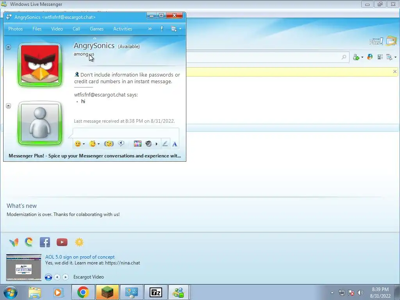The height and width of the screenshot is (300, 400).
Task: Click the orange swirl C icon
Action: click(x=29, y=242)
